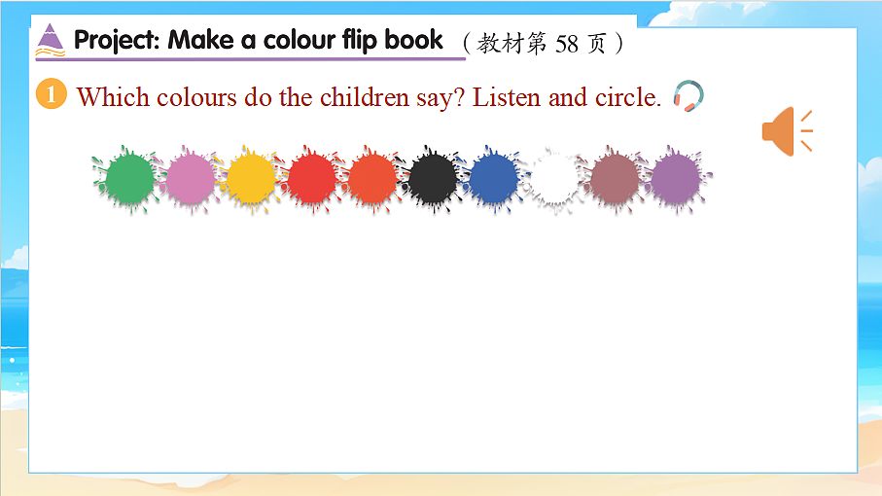Image resolution: width=882 pixels, height=496 pixels.
Task: Click the 'Which colours do the children say?' question
Action: 270,97
